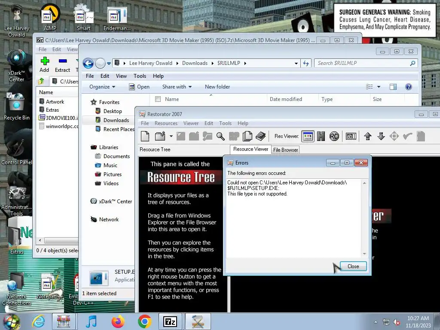Open the File menu in 7-Zip window

click(x=43, y=49)
